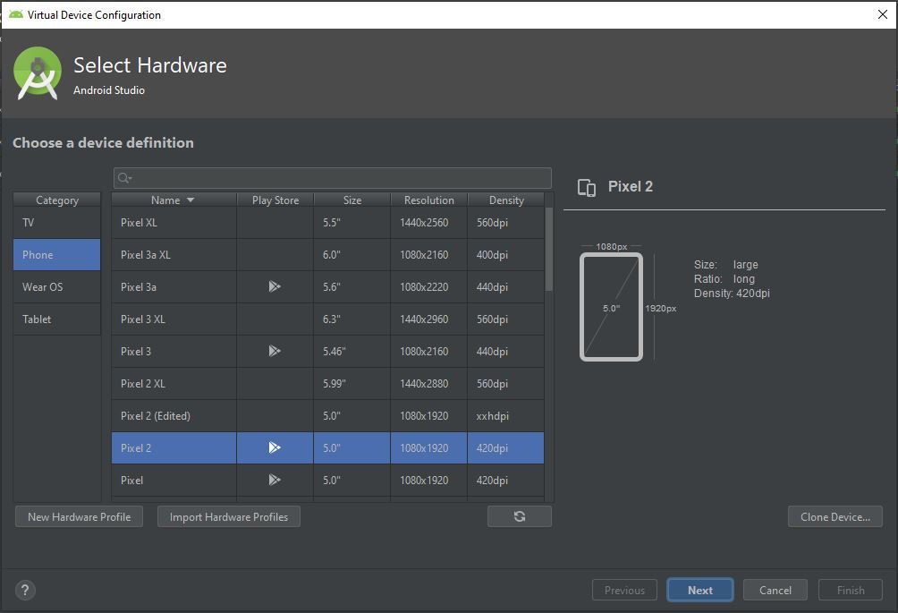The height and width of the screenshot is (613, 898).
Task: Click the device table scrollbar thumb
Action: 548,249
